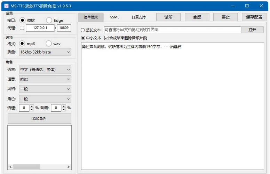Click the 添加角色 button
The image size is (270, 174).
(39, 119)
